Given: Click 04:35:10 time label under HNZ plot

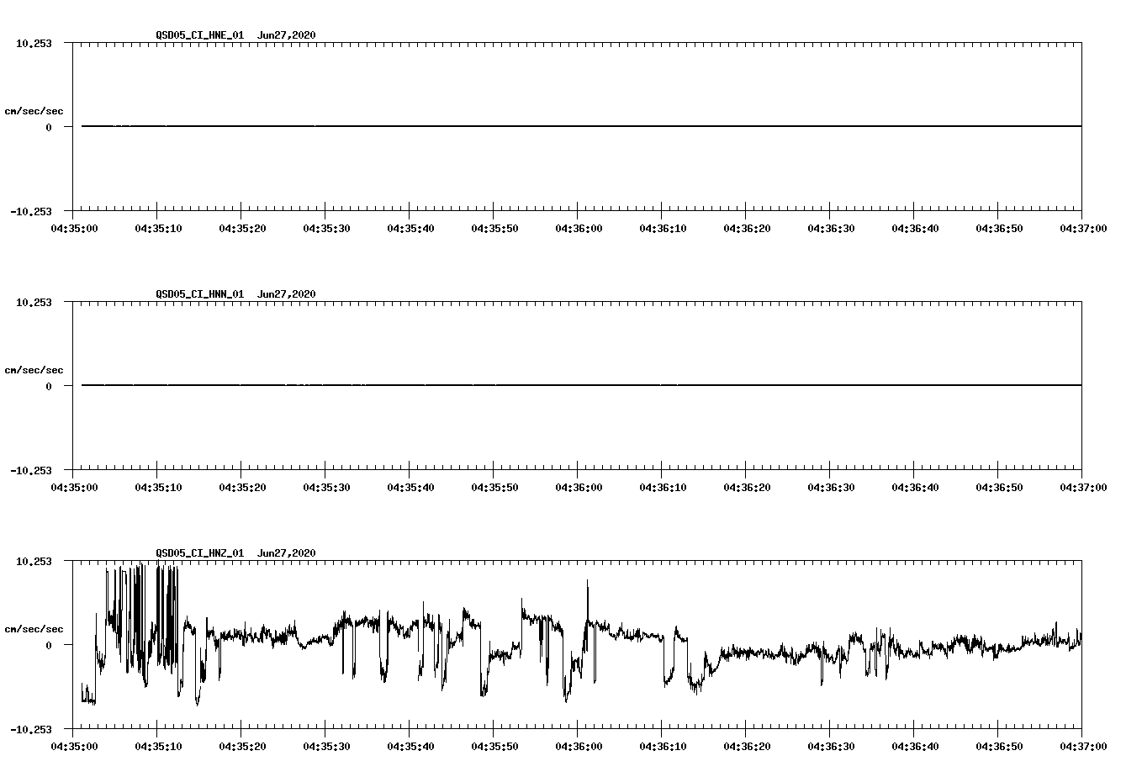Looking at the screenshot, I should [x=158, y=746].
